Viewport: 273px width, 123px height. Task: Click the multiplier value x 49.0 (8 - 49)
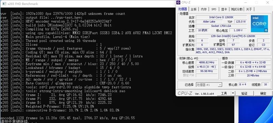pyautogui.click(x=206, y=67)
